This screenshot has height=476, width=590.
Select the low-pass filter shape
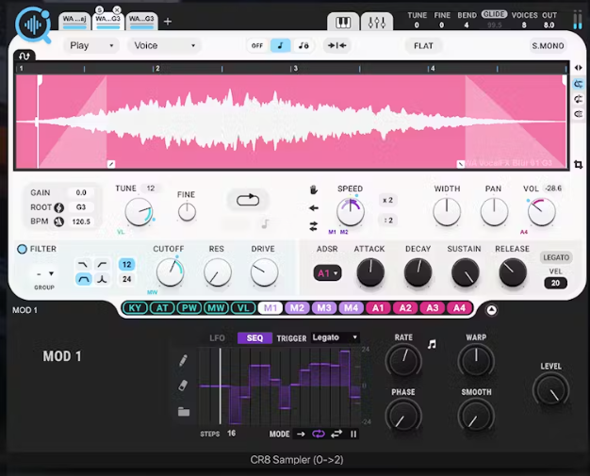tap(83, 265)
